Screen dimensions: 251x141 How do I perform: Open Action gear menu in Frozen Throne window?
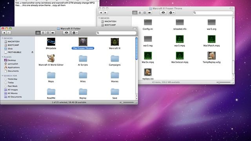[172, 13]
